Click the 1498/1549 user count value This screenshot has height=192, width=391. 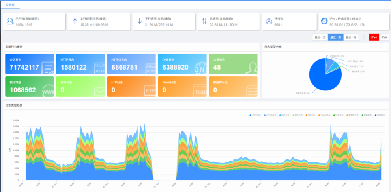[24, 25]
